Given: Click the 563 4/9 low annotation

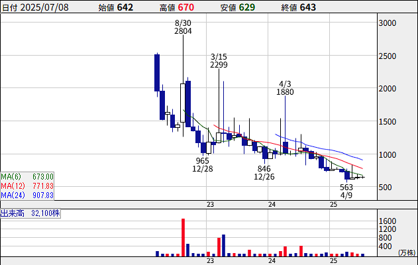Looking at the screenshot, I should (346, 191).
